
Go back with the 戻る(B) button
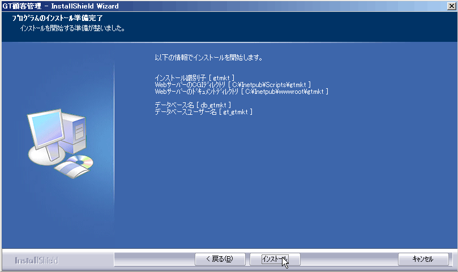[220, 259]
